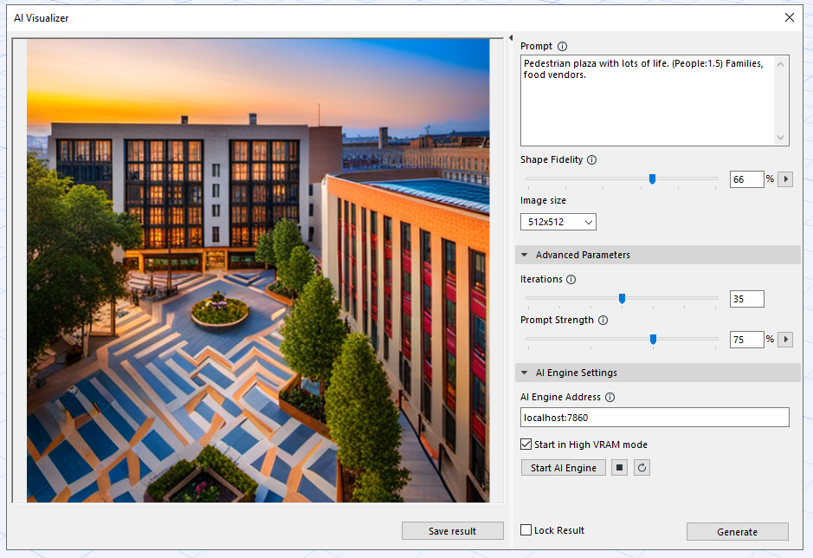Screen dimensions: 813x558
Task: Open the Prompt info tooltip icon
Action: pyautogui.click(x=562, y=46)
